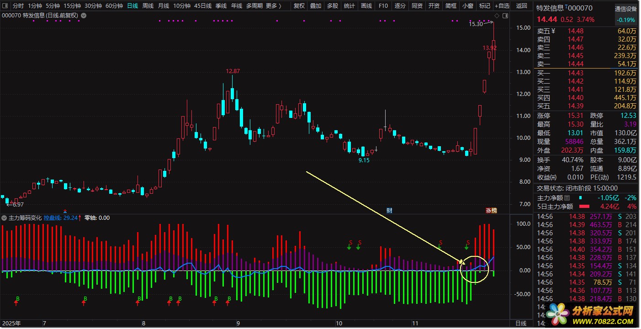The height and width of the screenshot is (329, 641).
Task: Click the diamond icon above the chart
Action: point(497,16)
